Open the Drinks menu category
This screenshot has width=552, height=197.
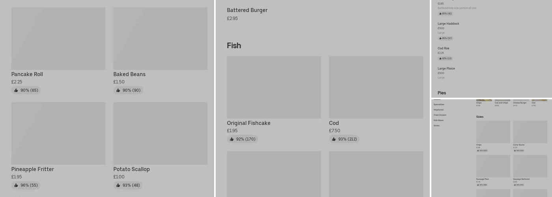[436, 126]
